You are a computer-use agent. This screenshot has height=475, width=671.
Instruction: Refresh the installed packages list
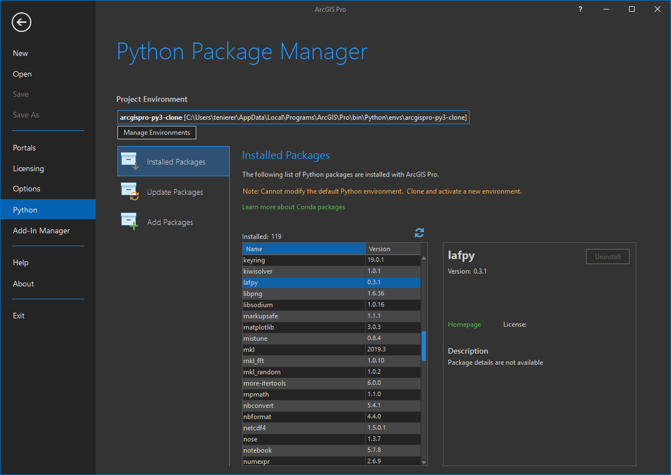(419, 233)
